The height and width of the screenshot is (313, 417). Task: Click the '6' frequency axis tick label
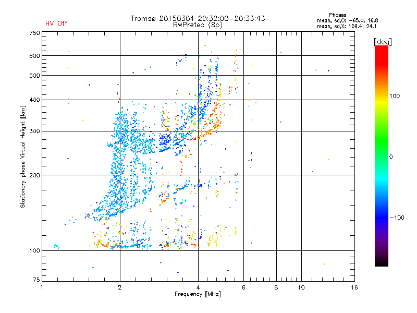(x=243, y=287)
